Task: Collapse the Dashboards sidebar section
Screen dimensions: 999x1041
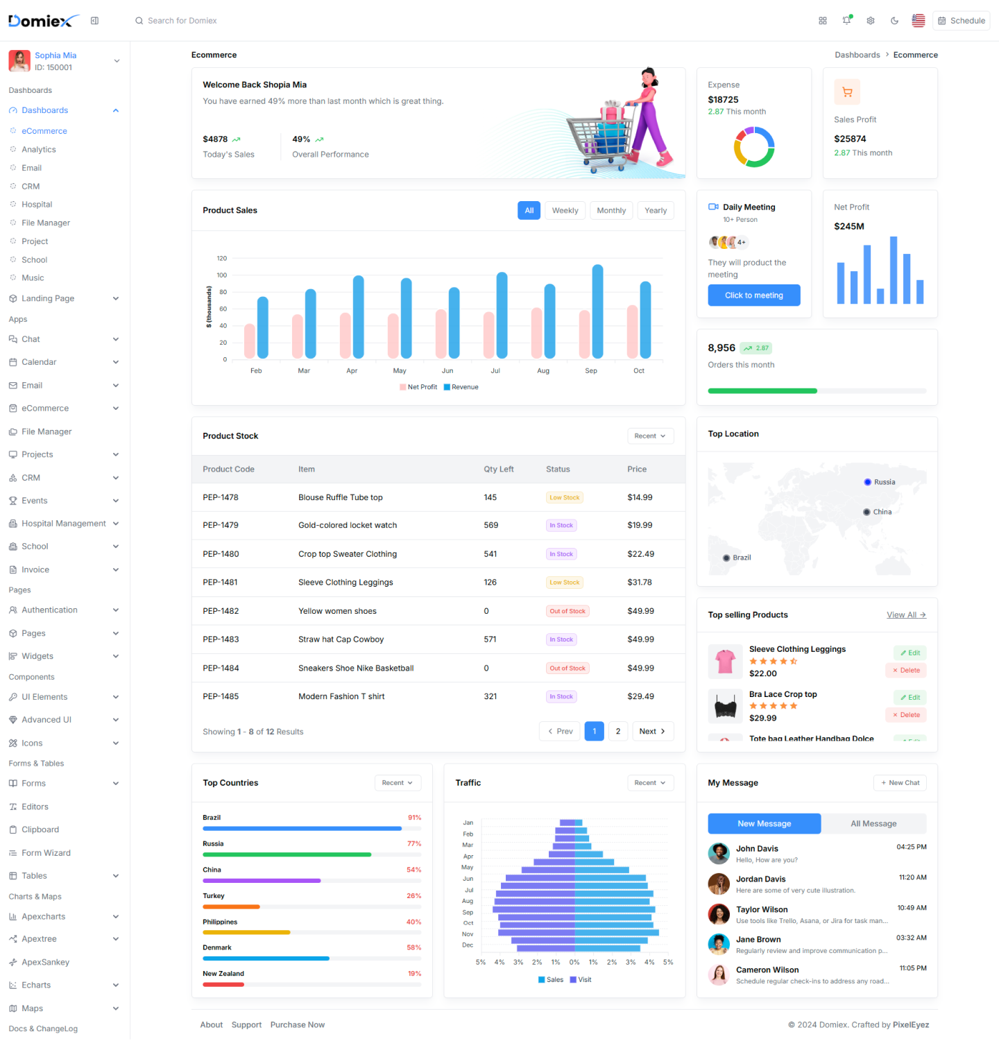Action: click(115, 110)
